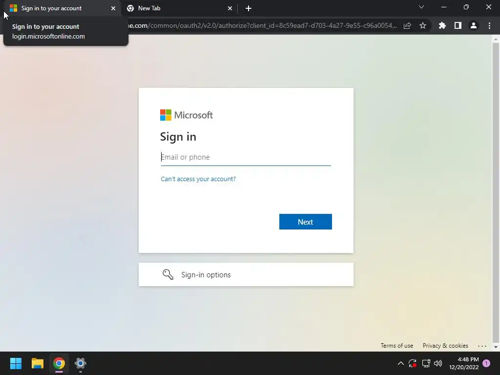
Task: Open File Explorer from the taskbar
Action: pos(37,363)
